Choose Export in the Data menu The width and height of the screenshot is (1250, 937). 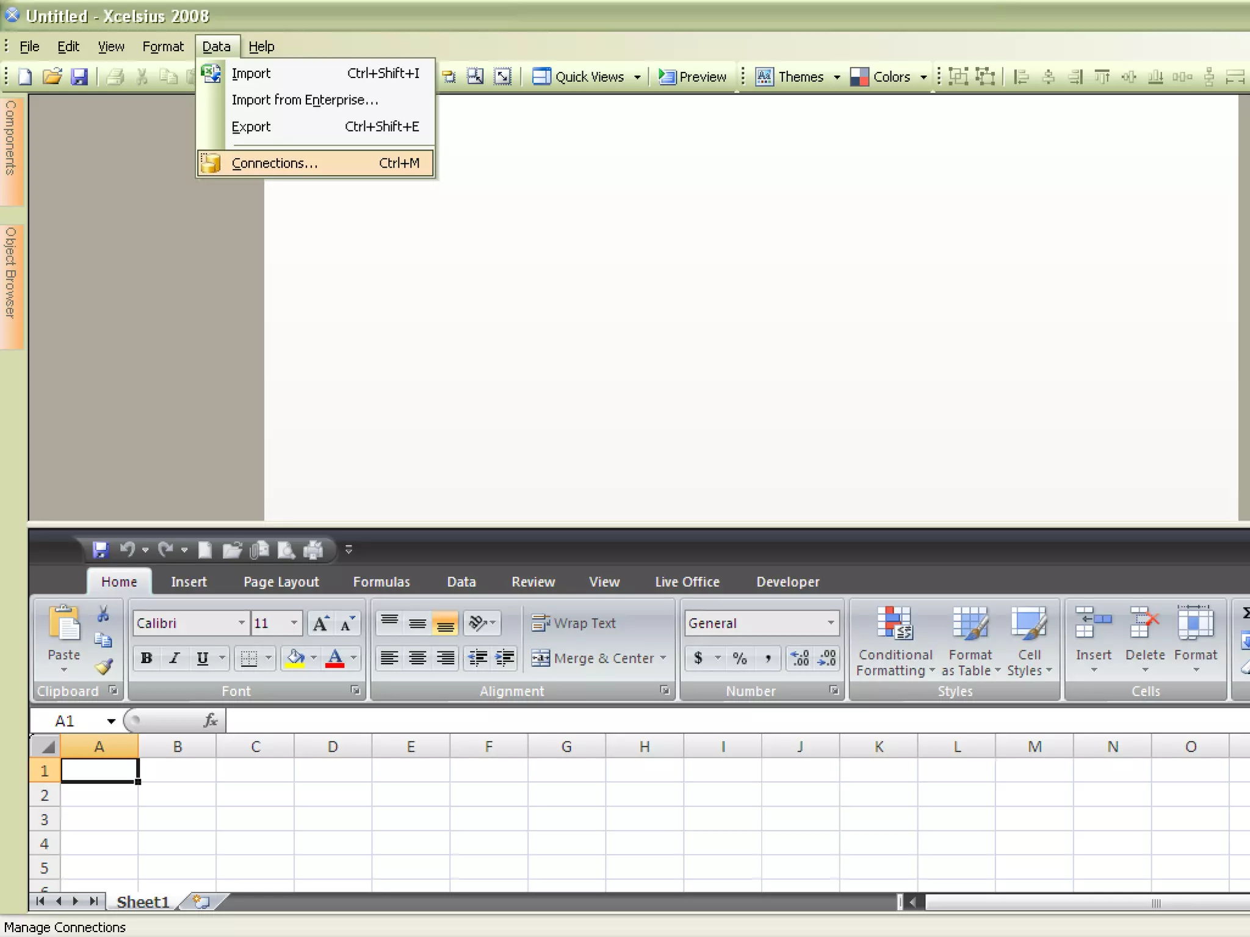(316, 127)
